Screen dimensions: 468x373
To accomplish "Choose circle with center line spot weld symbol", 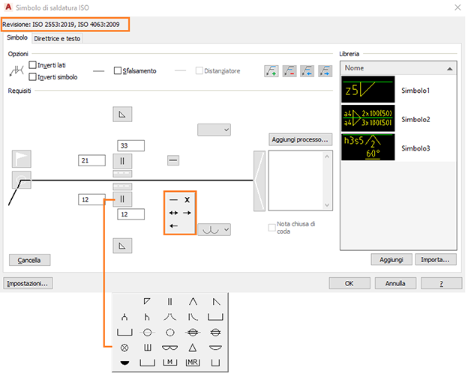I will click(147, 332).
